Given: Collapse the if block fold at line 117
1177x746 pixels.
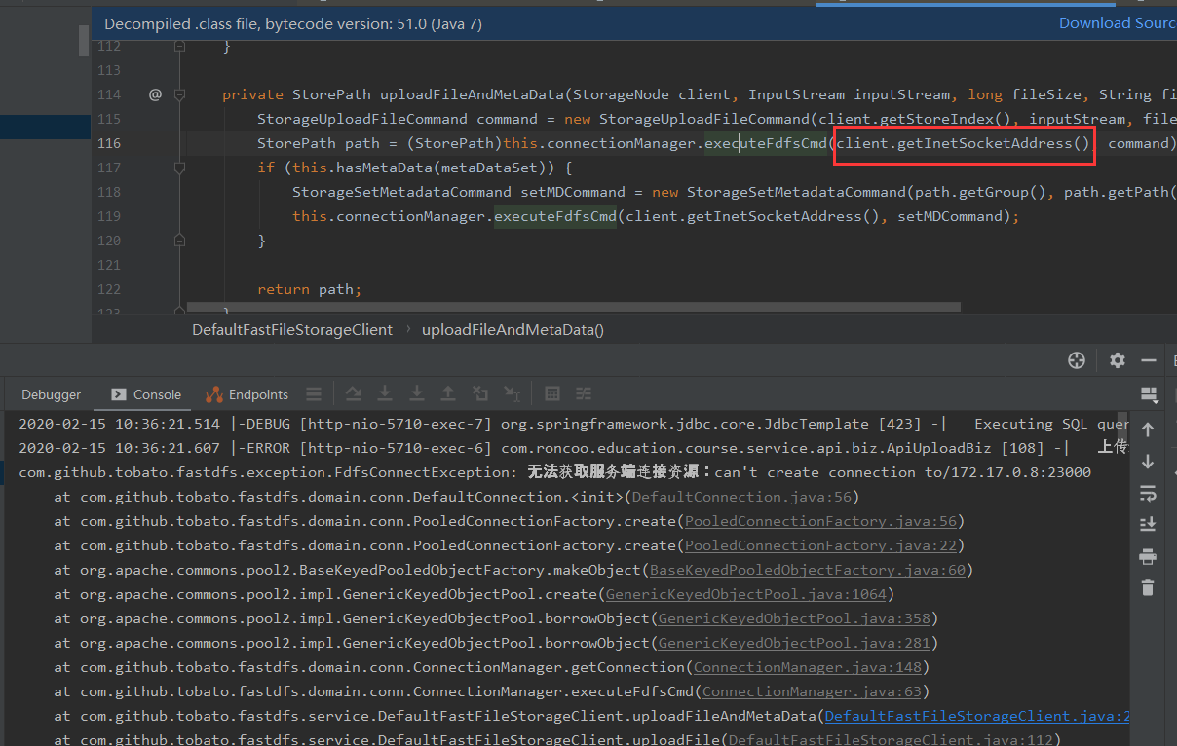Looking at the screenshot, I should [x=179, y=167].
